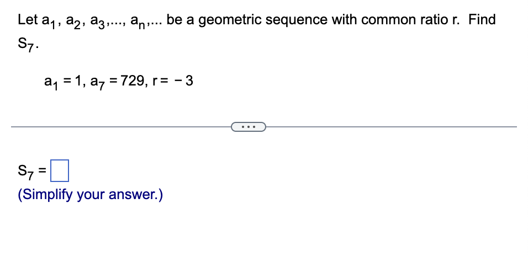Click the 'a3' term in the sequence list
This screenshot has height=257, width=528.
tap(98, 22)
